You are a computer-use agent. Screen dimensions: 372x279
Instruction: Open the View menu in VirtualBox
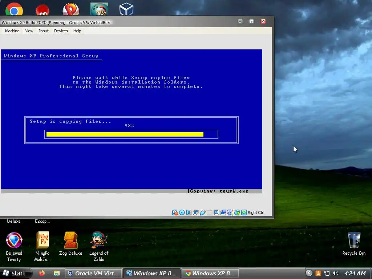pyautogui.click(x=29, y=31)
